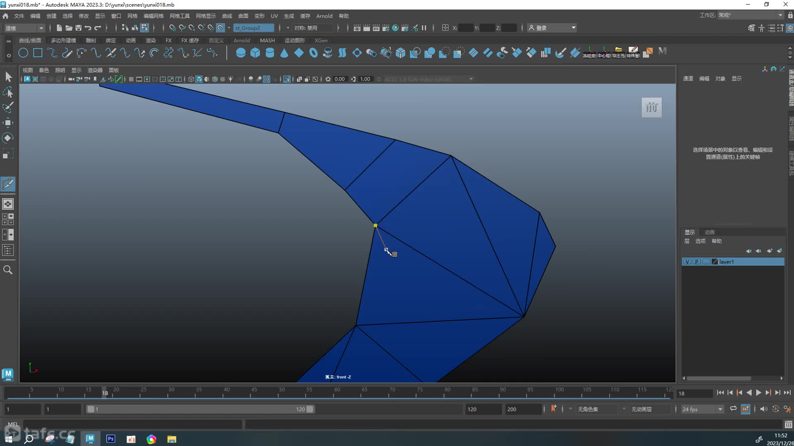Activate the Scale tool in toolbox
Viewport: 794px width, 446px height.
[8, 154]
